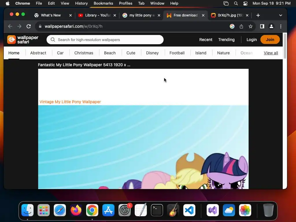Open Terminal from the Dock
Viewport: 296px width, 222px height.
point(157,210)
